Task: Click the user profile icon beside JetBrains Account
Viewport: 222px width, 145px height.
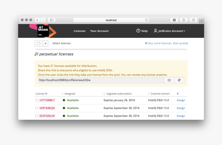Action: [155, 31]
